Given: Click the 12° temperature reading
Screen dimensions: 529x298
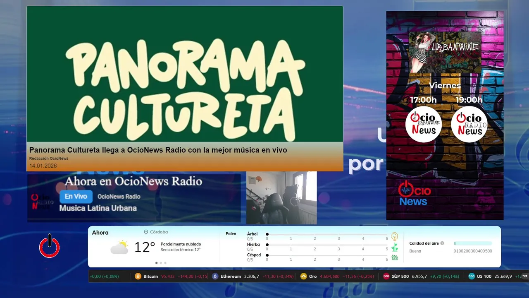Looking at the screenshot, I should [145, 247].
